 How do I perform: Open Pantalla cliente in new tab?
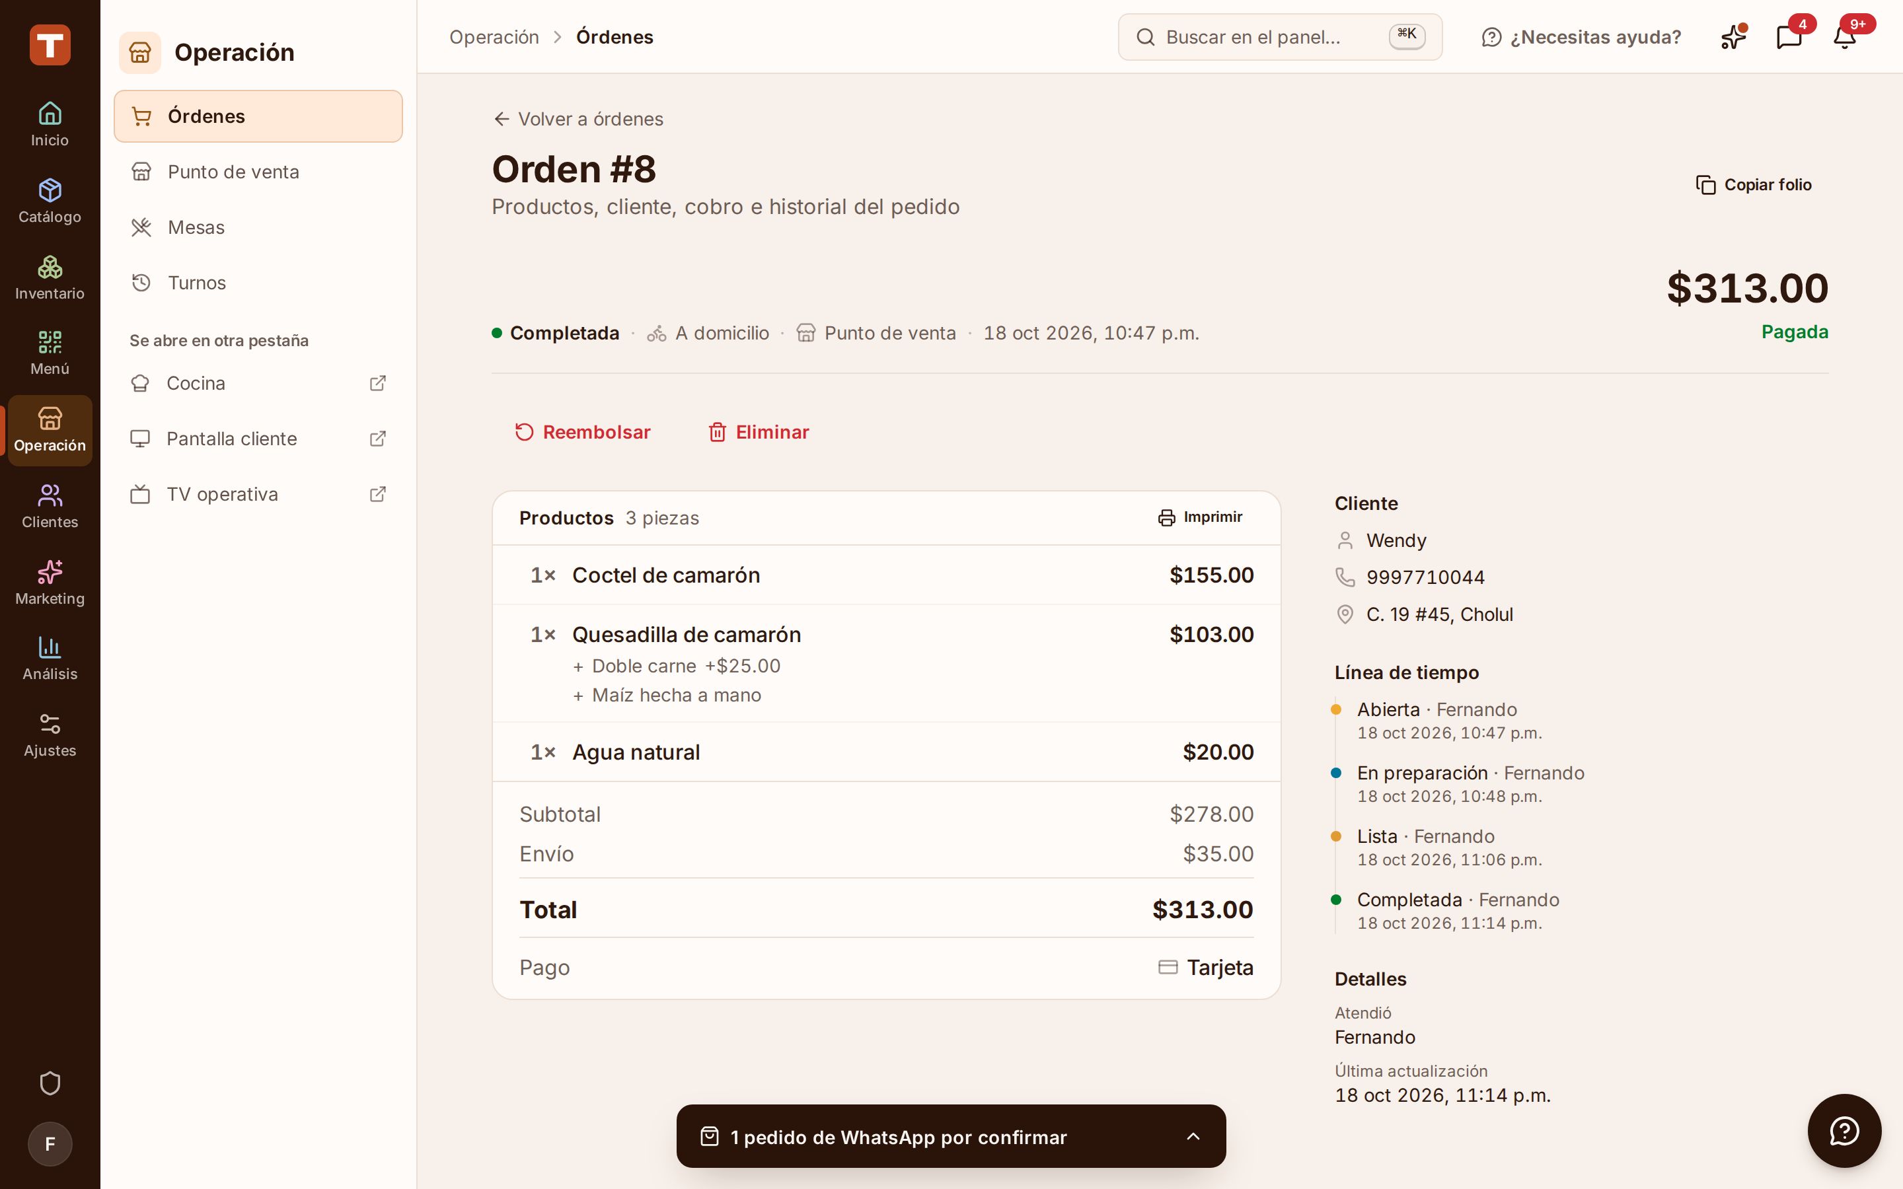point(258,439)
